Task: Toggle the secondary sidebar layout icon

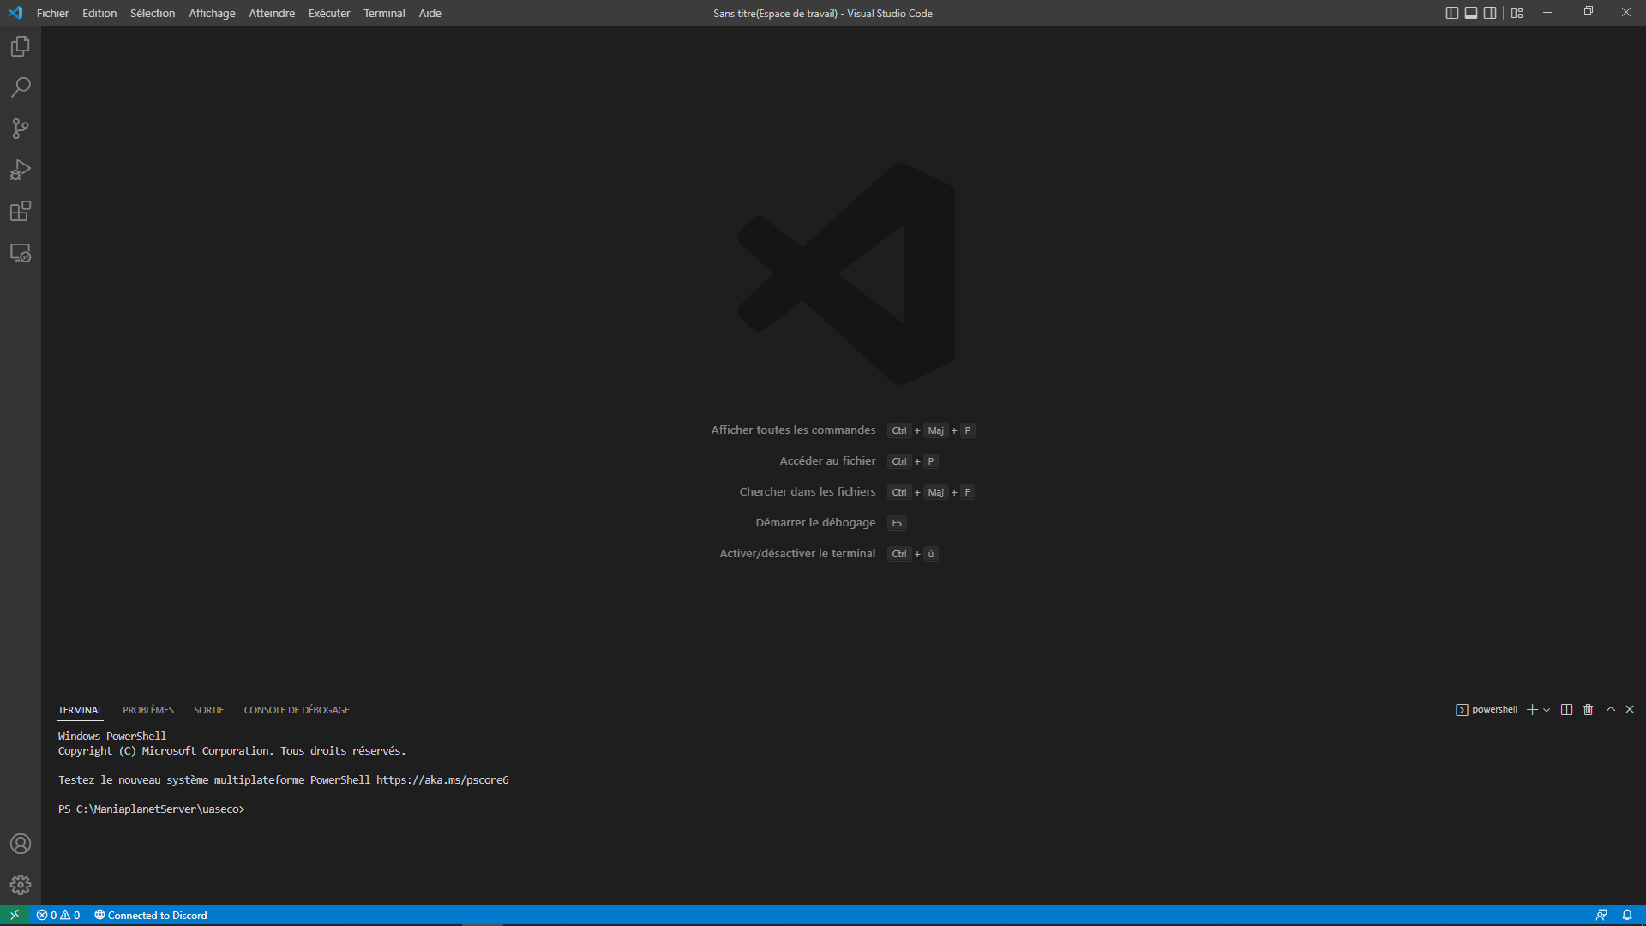Action: coord(1491,12)
